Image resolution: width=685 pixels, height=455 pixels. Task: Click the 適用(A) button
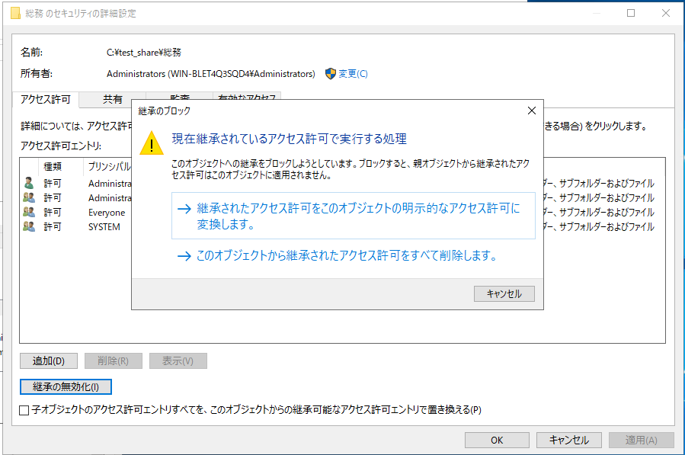tap(641, 441)
